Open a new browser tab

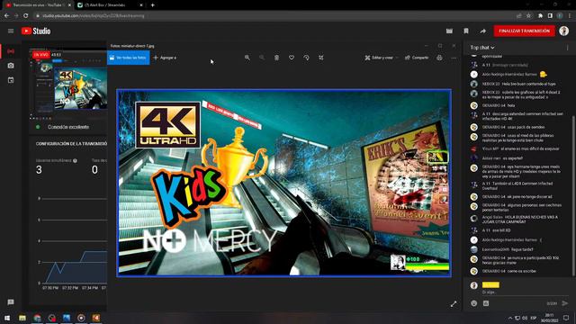point(152,5)
